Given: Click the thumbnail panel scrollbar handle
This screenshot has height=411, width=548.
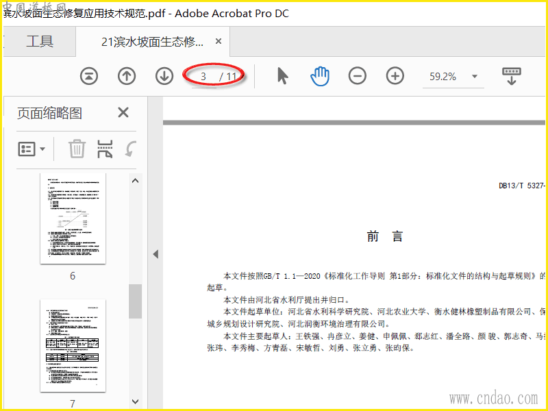Looking at the screenshot, I should 135,301.
